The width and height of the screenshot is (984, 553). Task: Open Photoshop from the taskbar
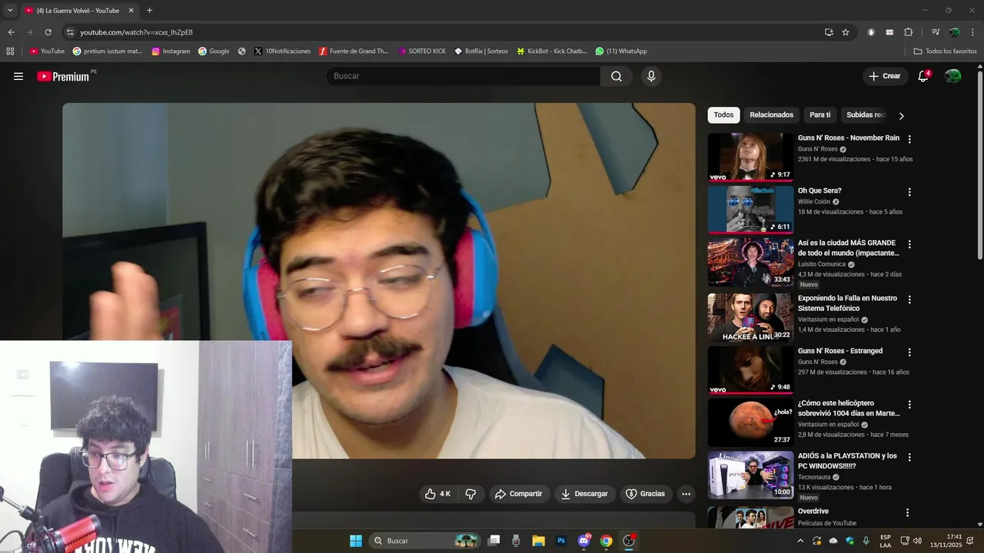point(561,541)
